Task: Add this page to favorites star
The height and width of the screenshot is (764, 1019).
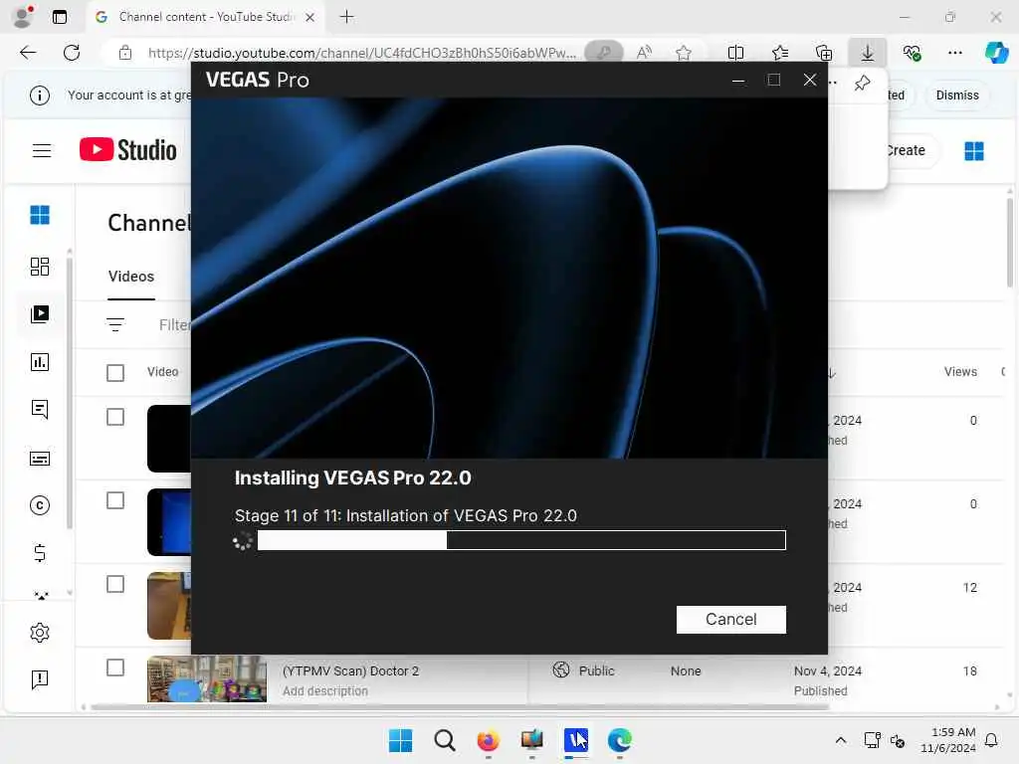Action: [683, 53]
